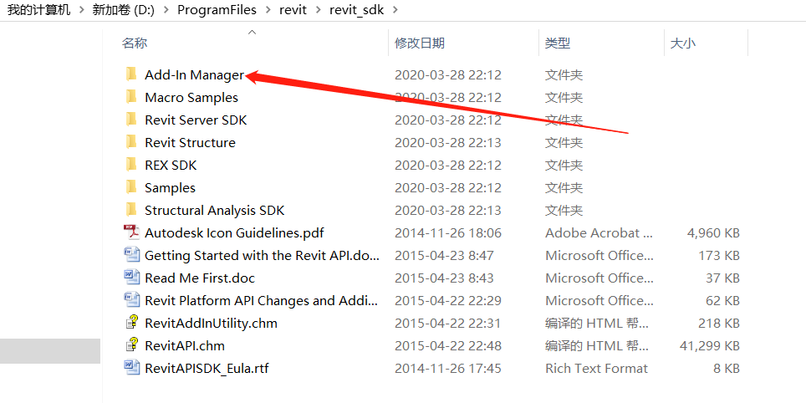Click the Add-In Manager folder icon
The image size is (806, 403).
tap(131, 74)
